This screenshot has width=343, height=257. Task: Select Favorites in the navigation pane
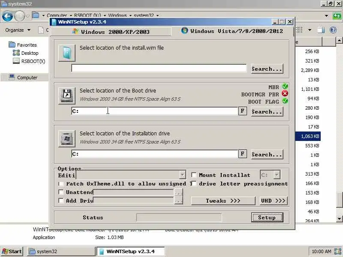[x=23, y=45]
